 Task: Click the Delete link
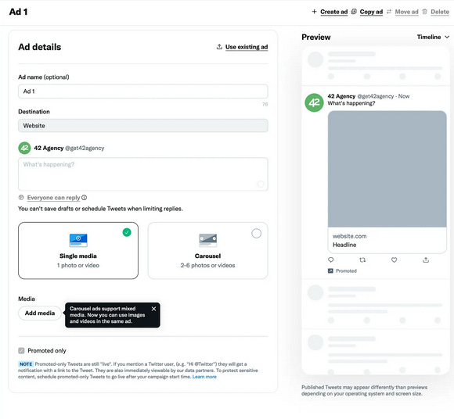point(440,12)
